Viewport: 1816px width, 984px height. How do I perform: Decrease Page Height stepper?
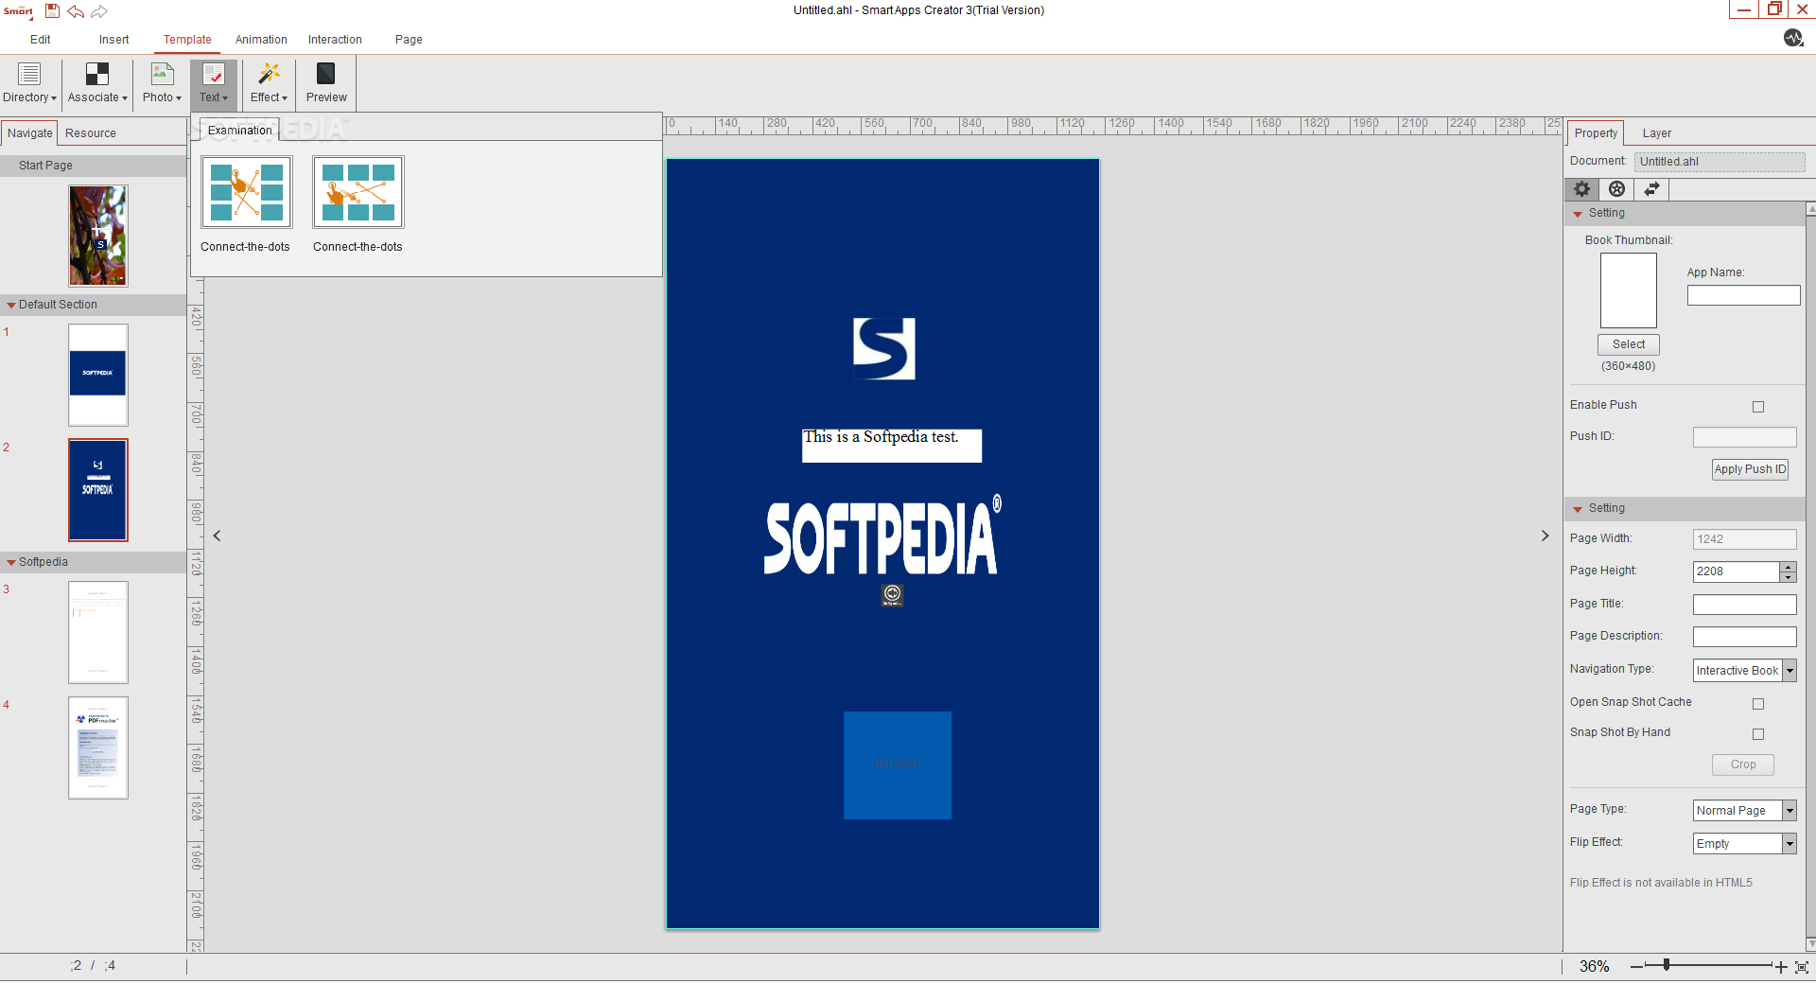point(1788,577)
